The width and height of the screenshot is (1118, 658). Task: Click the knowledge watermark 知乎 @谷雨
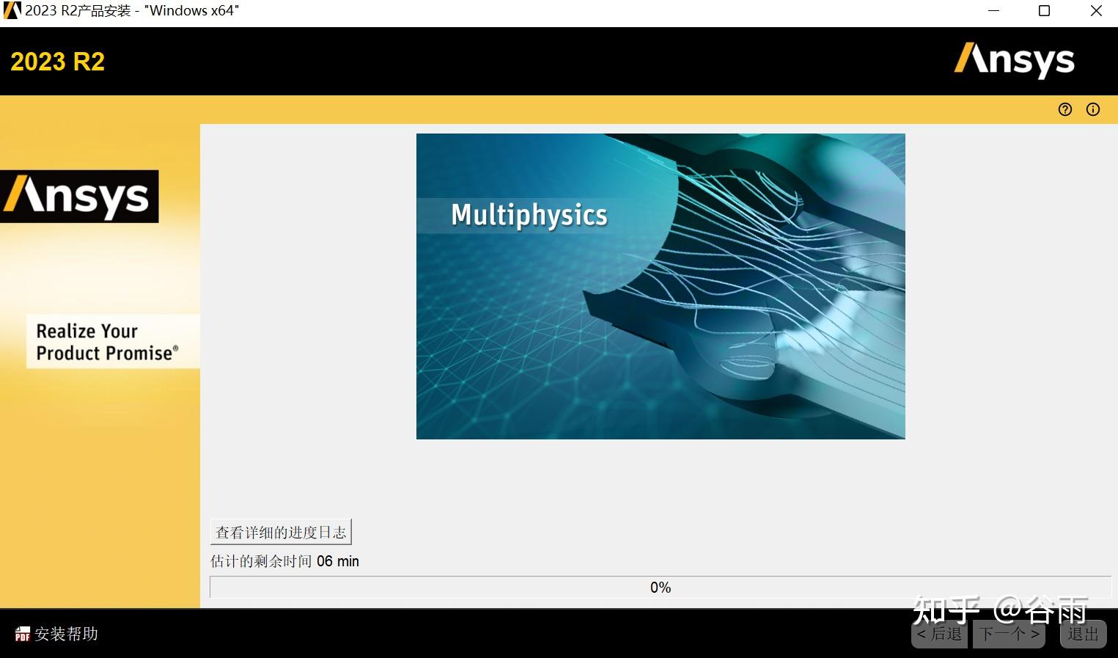997,607
